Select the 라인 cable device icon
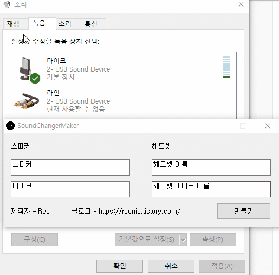The height and width of the screenshot is (275, 279). [x=27, y=101]
